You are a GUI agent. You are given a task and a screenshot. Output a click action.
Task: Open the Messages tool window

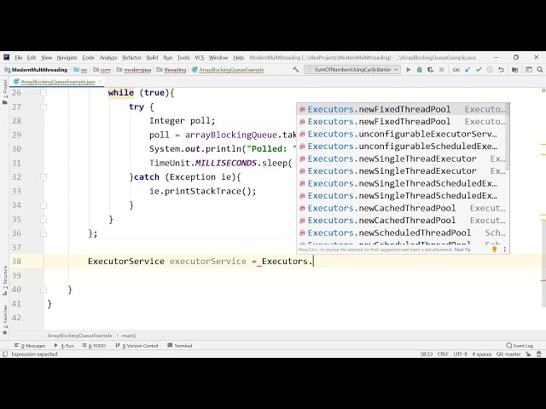point(30,346)
